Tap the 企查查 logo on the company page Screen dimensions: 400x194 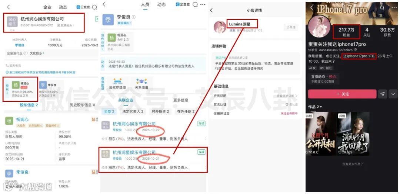pos(83,7)
